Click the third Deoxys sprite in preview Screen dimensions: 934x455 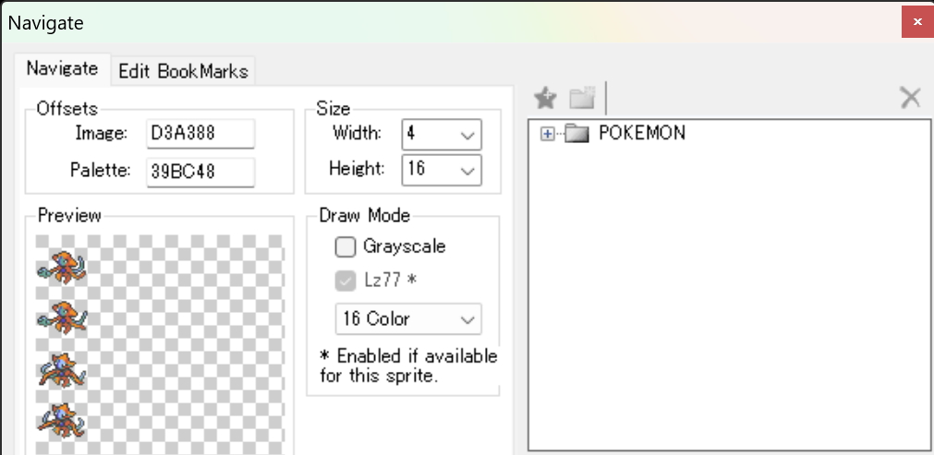tap(62, 370)
